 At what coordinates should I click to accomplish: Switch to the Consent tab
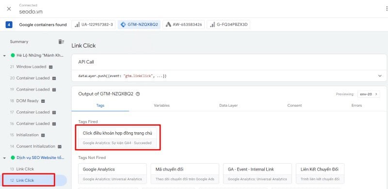click(294, 105)
